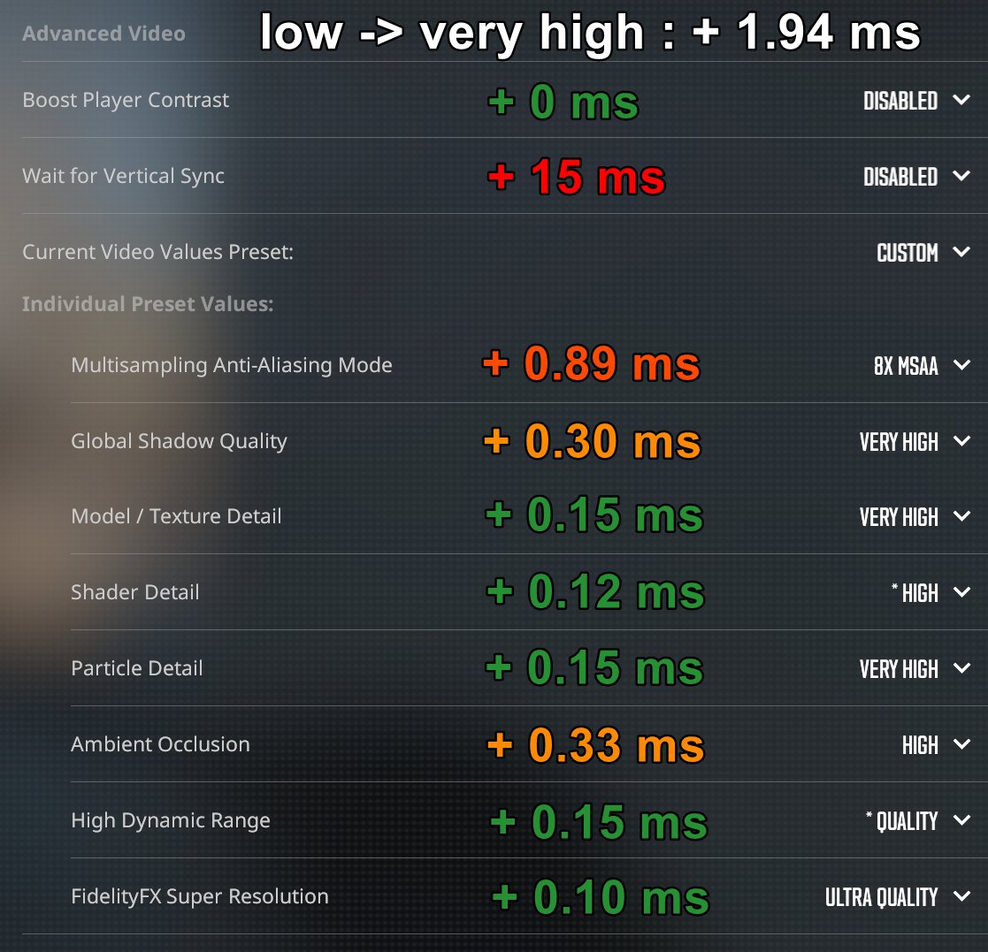Click the Wait for Vertical Sync label
Image resolution: width=988 pixels, height=952 pixels.
click(122, 176)
